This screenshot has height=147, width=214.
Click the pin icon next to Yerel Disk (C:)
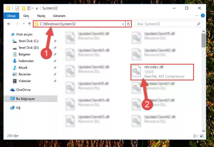pyautogui.click(x=55, y=41)
